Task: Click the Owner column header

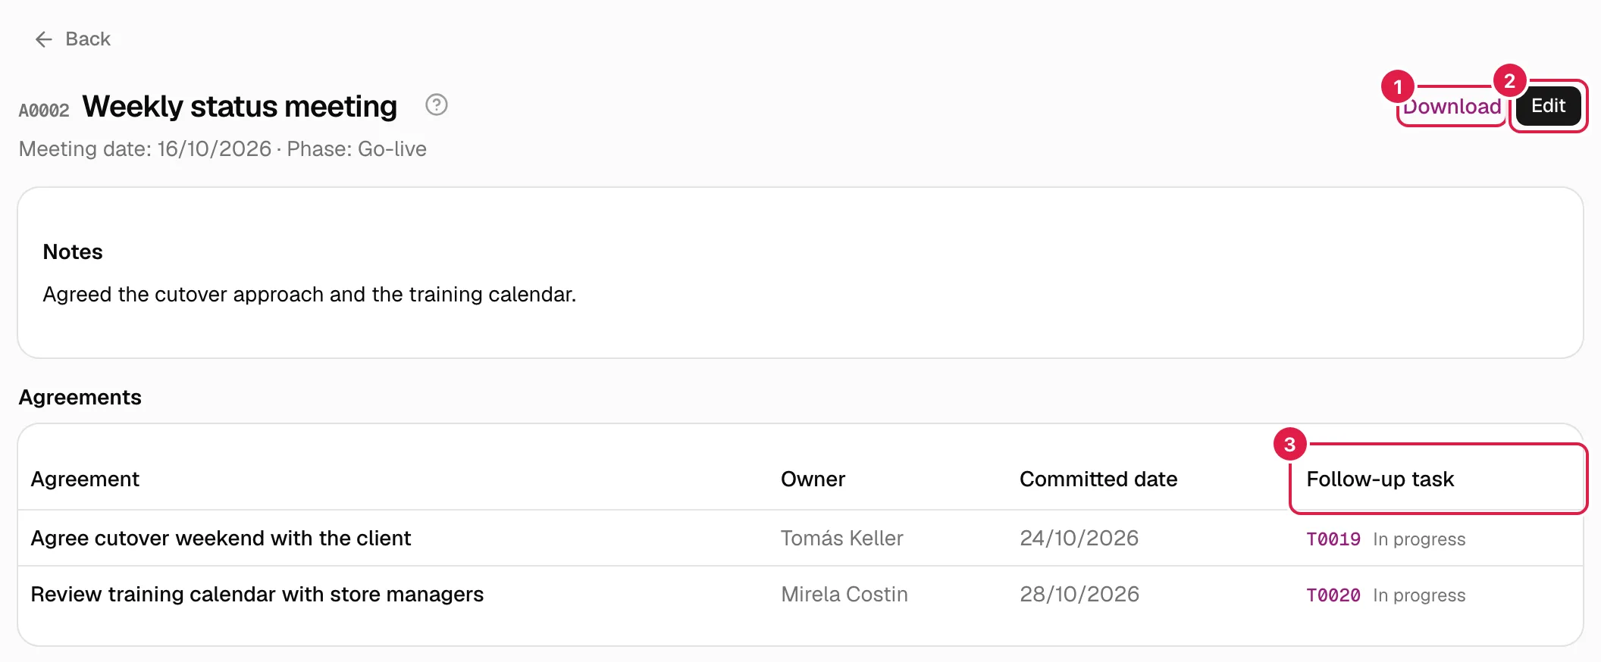Action: [x=813, y=479]
